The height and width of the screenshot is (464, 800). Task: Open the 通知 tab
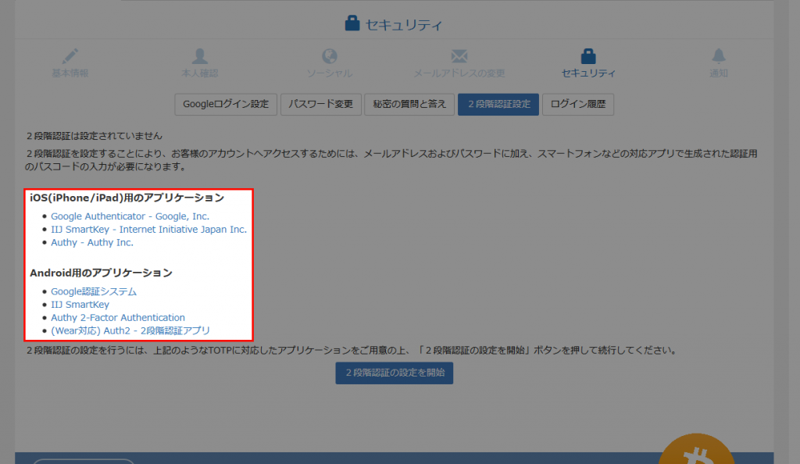pyautogui.click(x=719, y=73)
